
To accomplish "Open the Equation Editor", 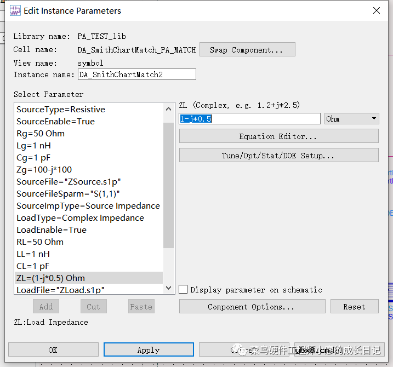I will (278, 136).
